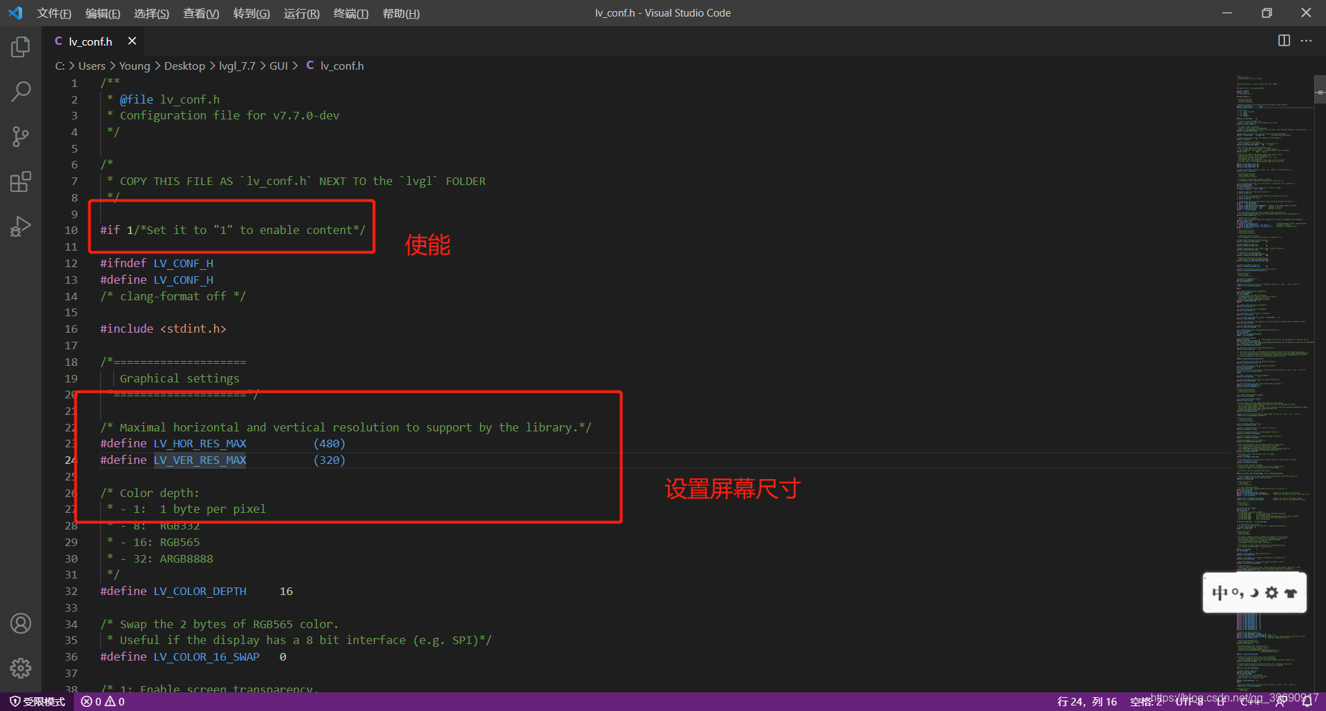Click the VS Code logo in the title bar
The width and height of the screenshot is (1326, 711).
click(15, 13)
